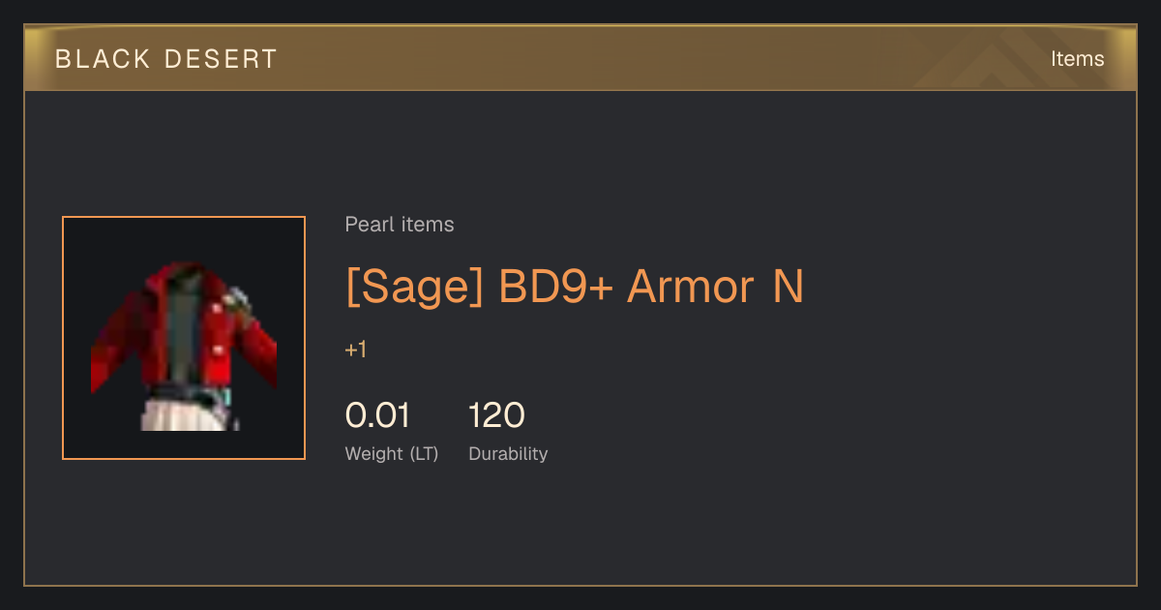Click the Sage armor item thumbnail
Screen dimensions: 1161x610
click(184, 338)
